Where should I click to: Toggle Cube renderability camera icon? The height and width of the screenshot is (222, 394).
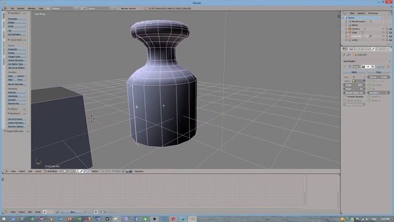390,33
